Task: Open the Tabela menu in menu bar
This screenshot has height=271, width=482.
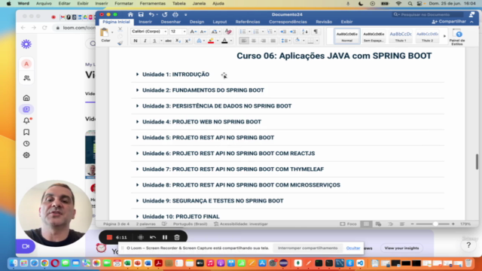Action: [179, 3]
